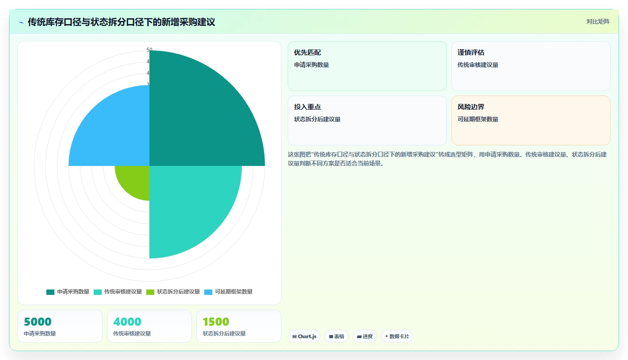Toggle the 传统审核建议量 legend entry under chart

point(118,292)
